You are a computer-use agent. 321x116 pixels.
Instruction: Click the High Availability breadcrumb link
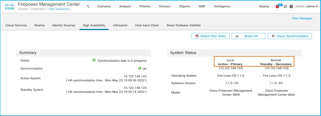pyautogui.click(x=59, y=9)
